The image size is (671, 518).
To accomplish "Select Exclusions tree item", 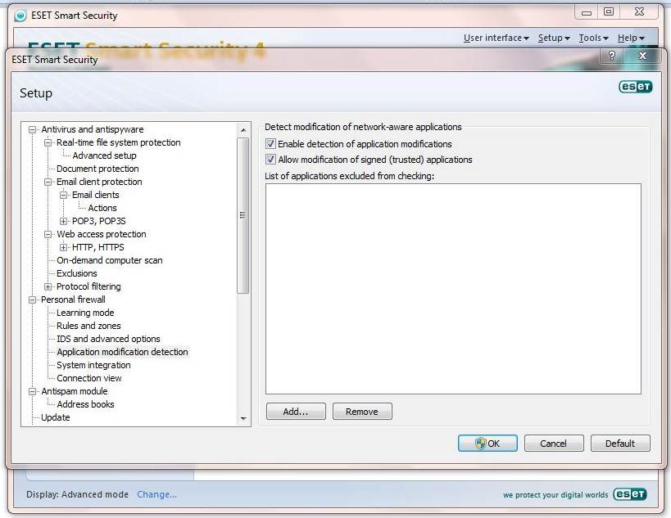I will pyautogui.click(x=77, y=273).
